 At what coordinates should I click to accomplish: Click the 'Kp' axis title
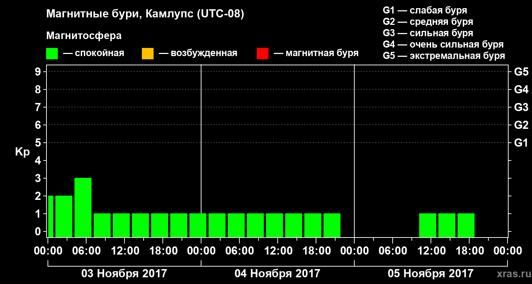(x=22, y=152)
